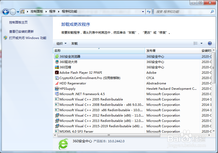Screen dimensions: 218x153
Task: Click the horizontal scrollbar thumb
Action: point(109,135)
